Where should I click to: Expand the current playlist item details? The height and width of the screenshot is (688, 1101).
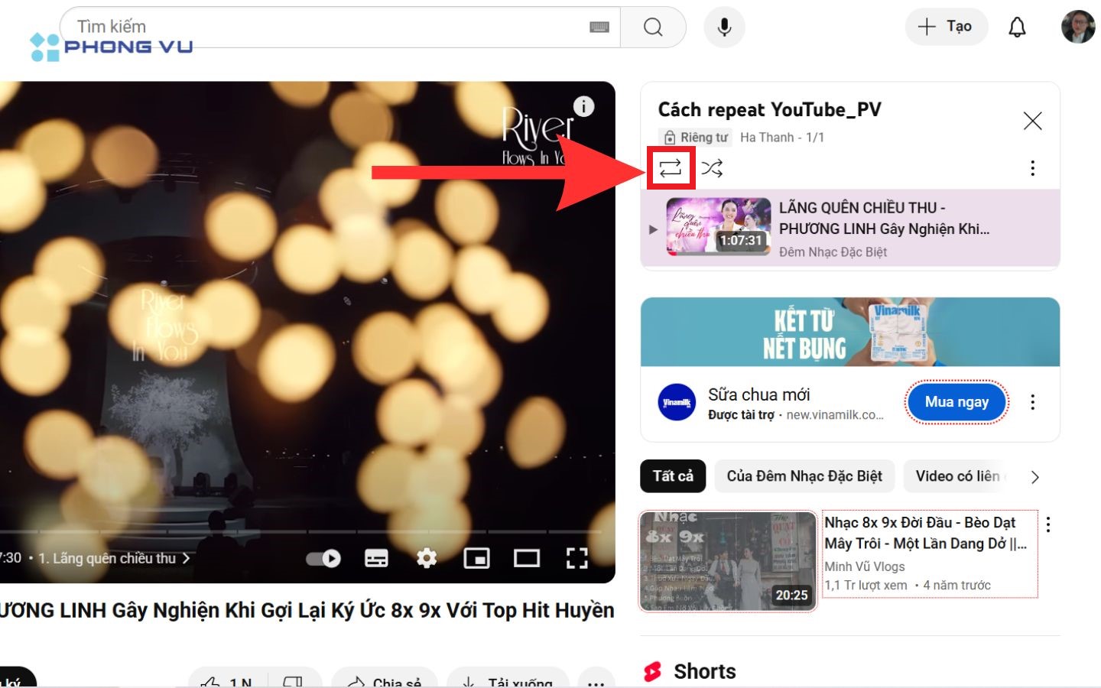[654, 228]
